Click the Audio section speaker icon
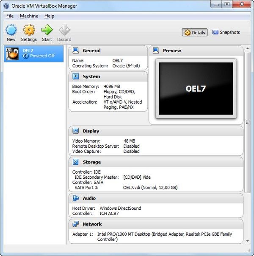This screenshot has height=256, width=254. 76,198
